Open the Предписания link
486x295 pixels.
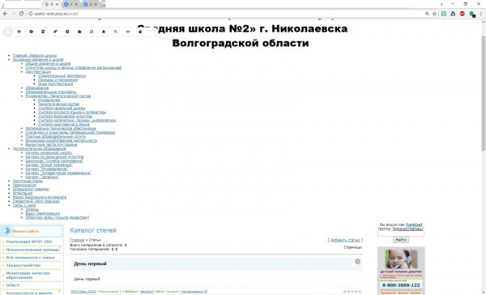24,185
